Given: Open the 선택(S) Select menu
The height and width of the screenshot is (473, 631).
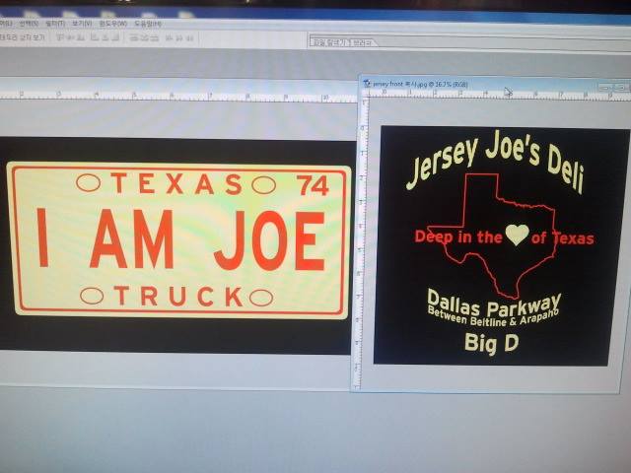Looking at the screenshot, I should click(x=29, y=24).
